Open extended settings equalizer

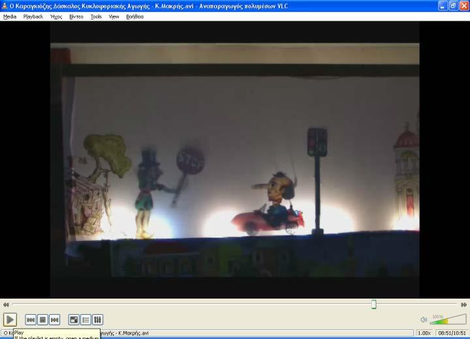pos(98,320)
